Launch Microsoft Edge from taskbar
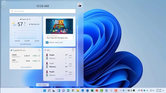This screenshot has height=93, width=166. coord(68,90)
